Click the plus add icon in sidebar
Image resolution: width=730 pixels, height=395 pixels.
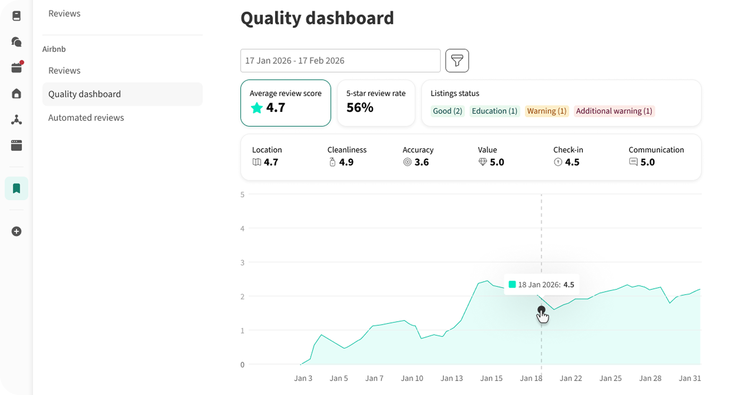point(16,231)
